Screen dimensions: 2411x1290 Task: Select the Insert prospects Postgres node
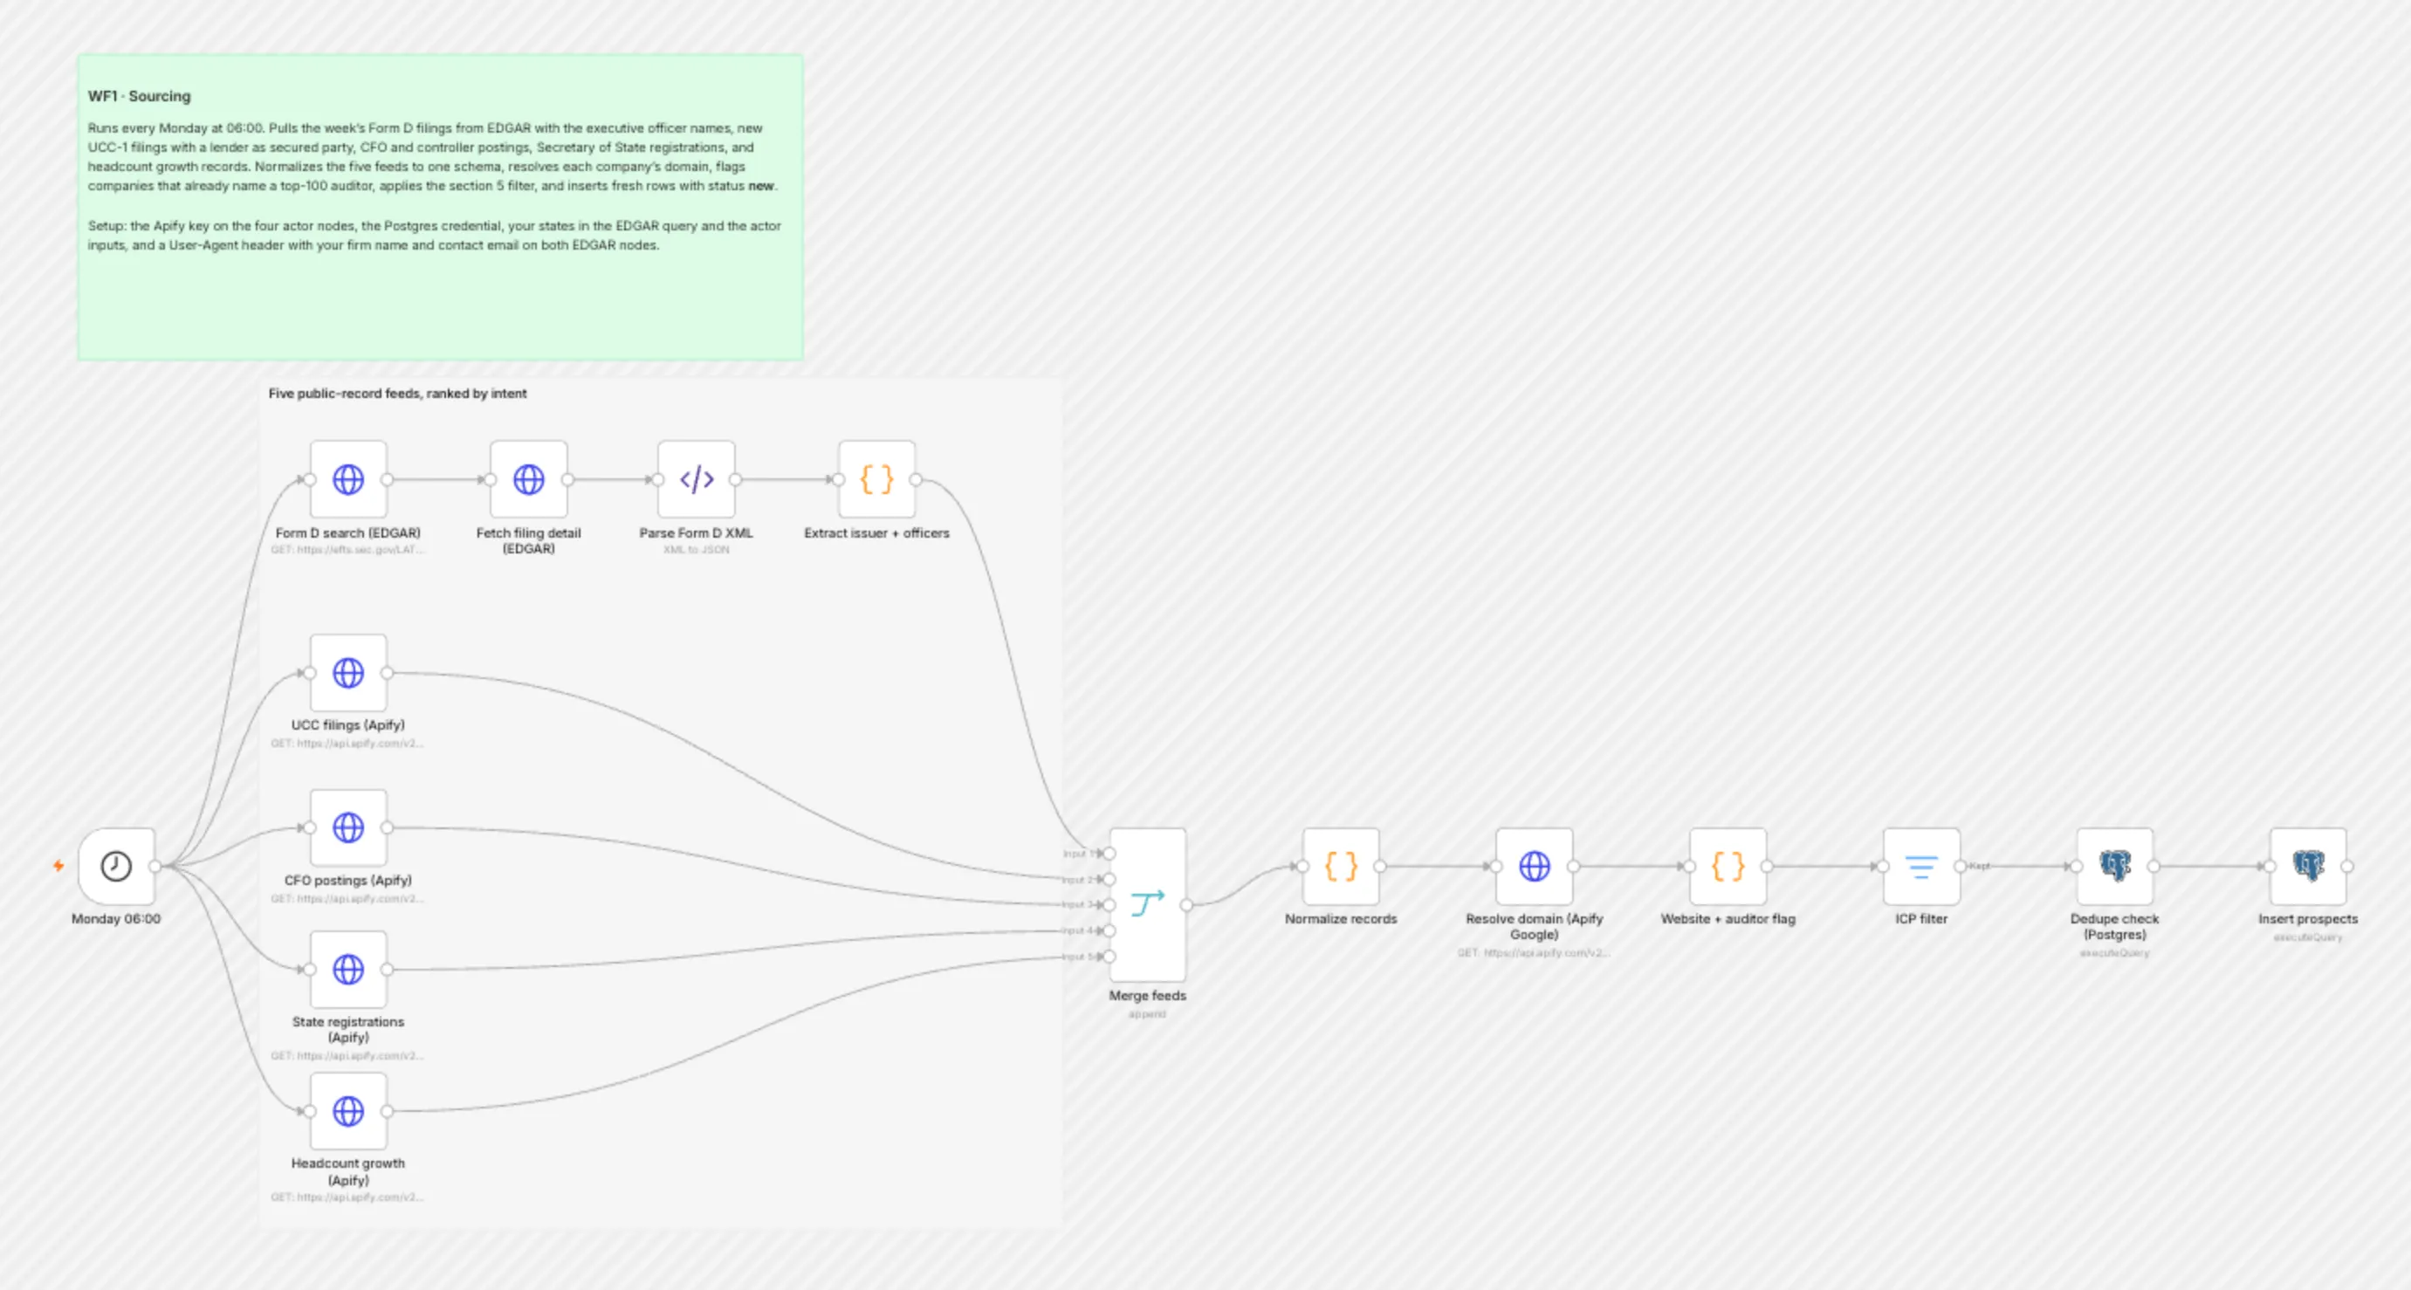pos(2309,866)
